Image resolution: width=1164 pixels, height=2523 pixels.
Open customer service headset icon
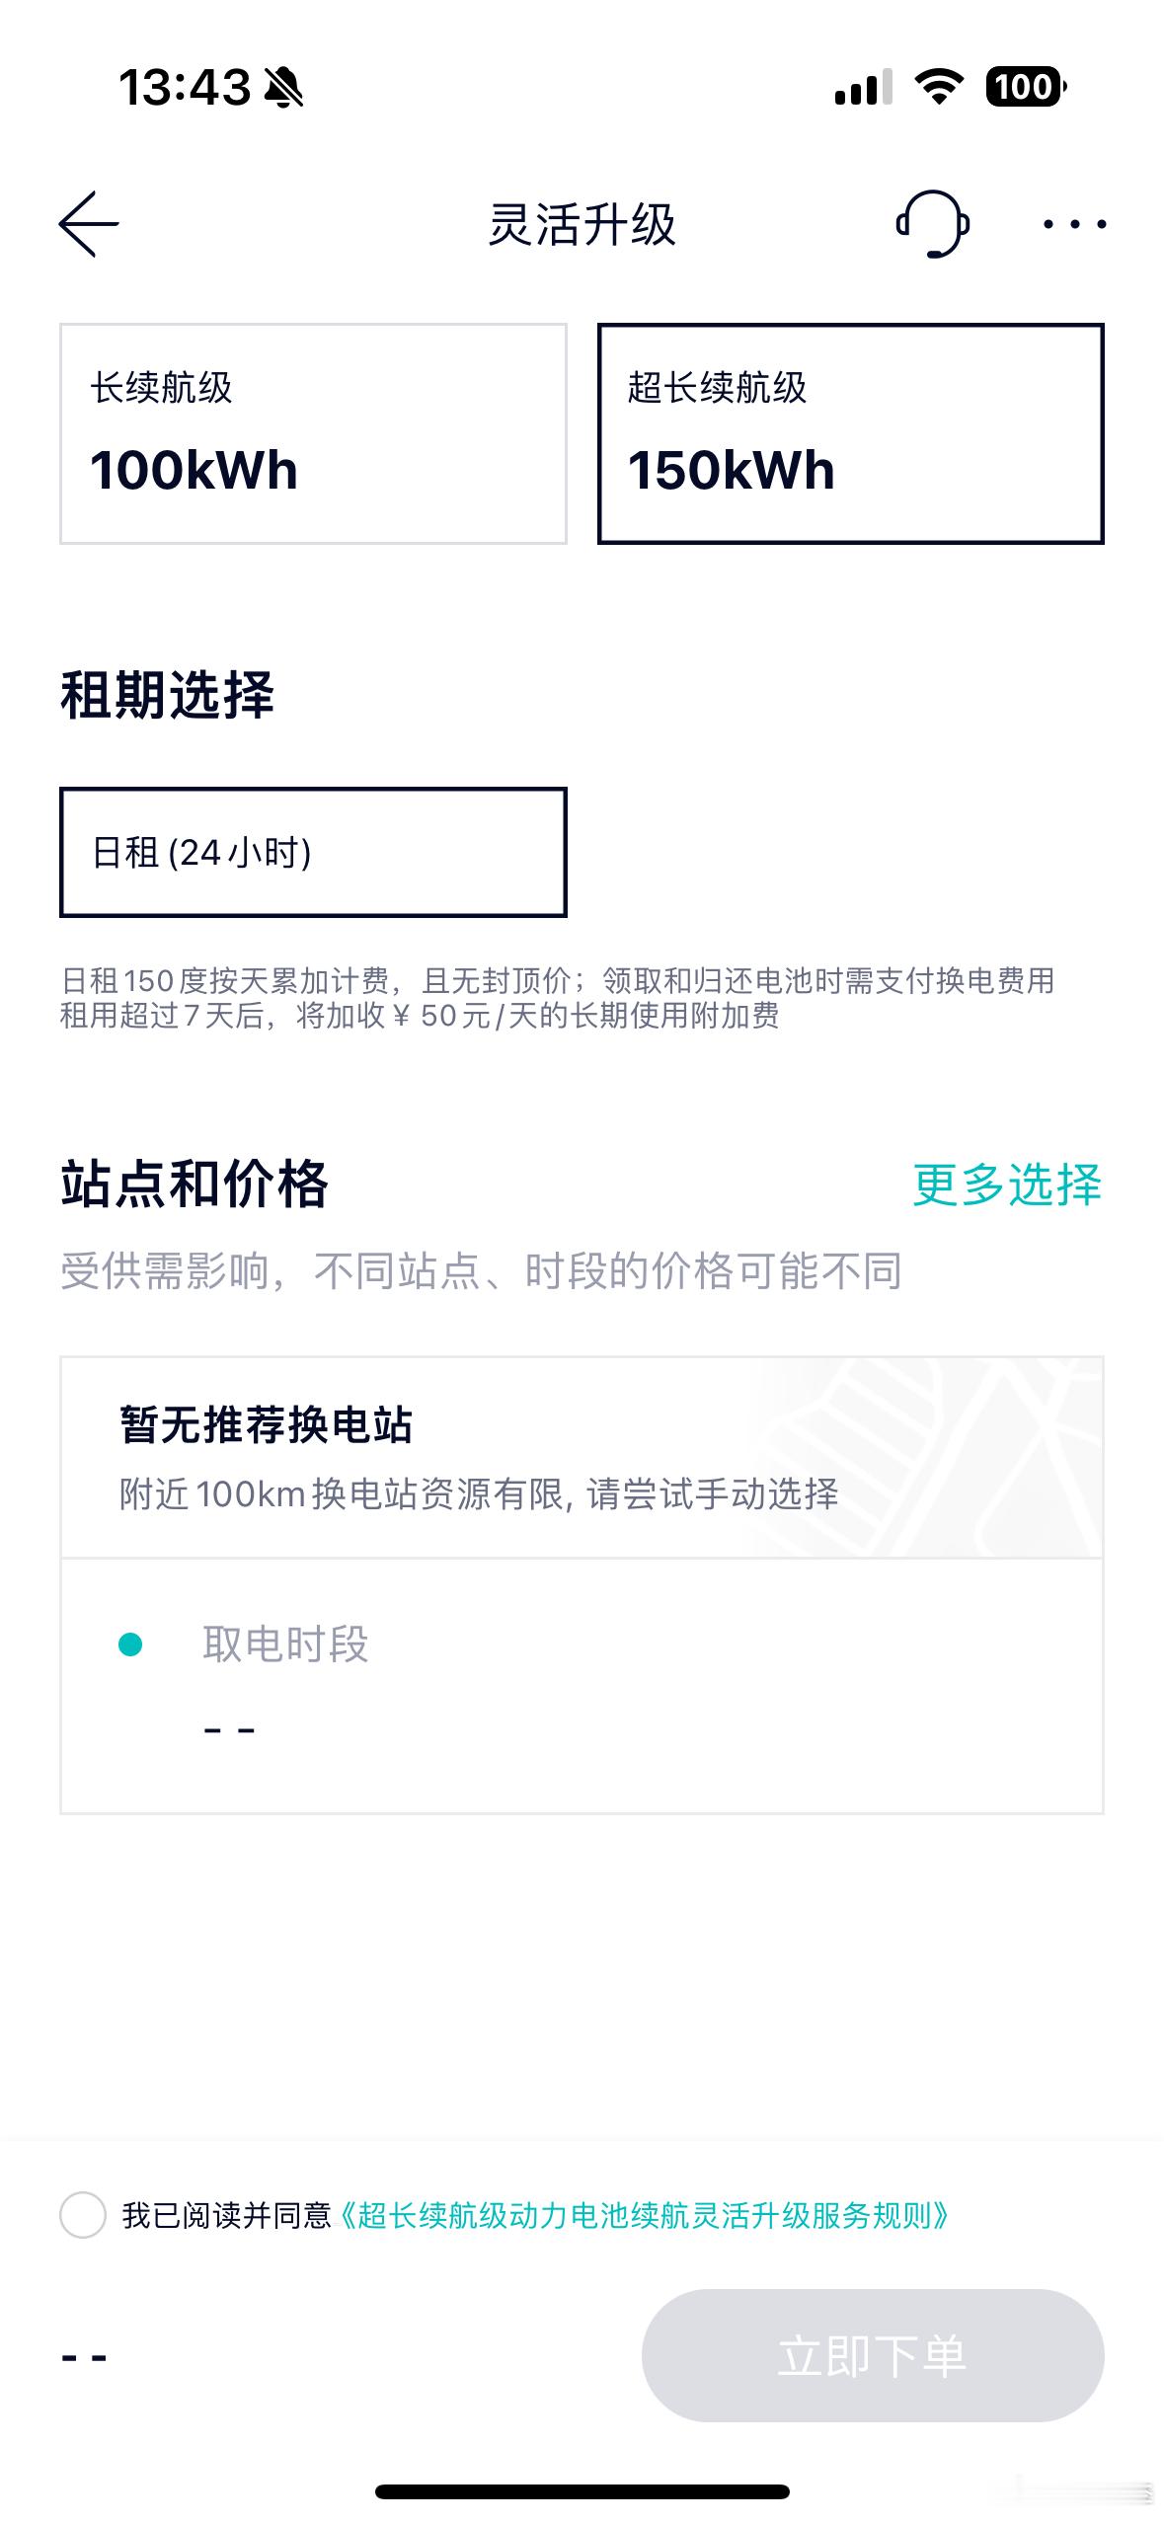pos(932,224)
